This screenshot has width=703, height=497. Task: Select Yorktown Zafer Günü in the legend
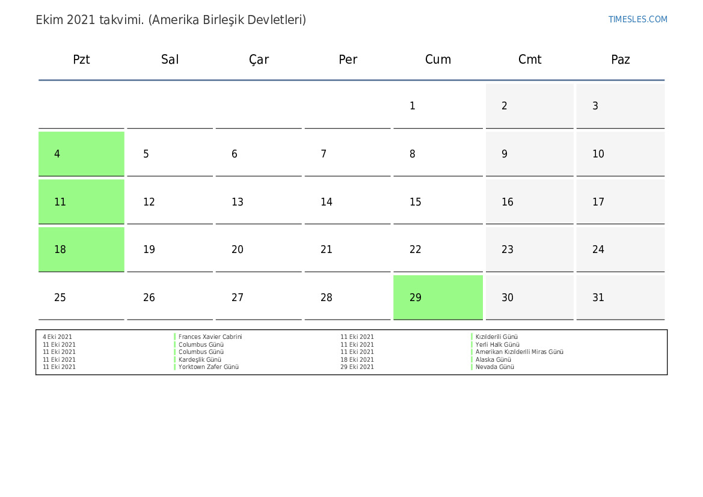point(208,367)
